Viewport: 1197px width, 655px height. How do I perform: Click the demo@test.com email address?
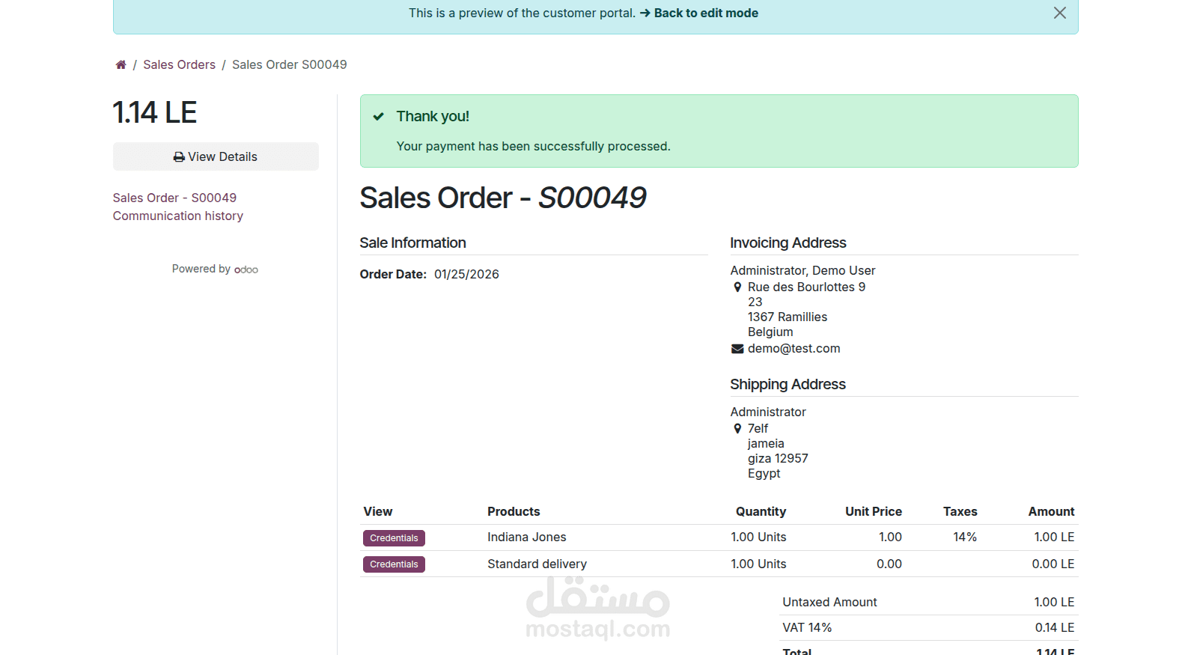click(x=794, y=349)
